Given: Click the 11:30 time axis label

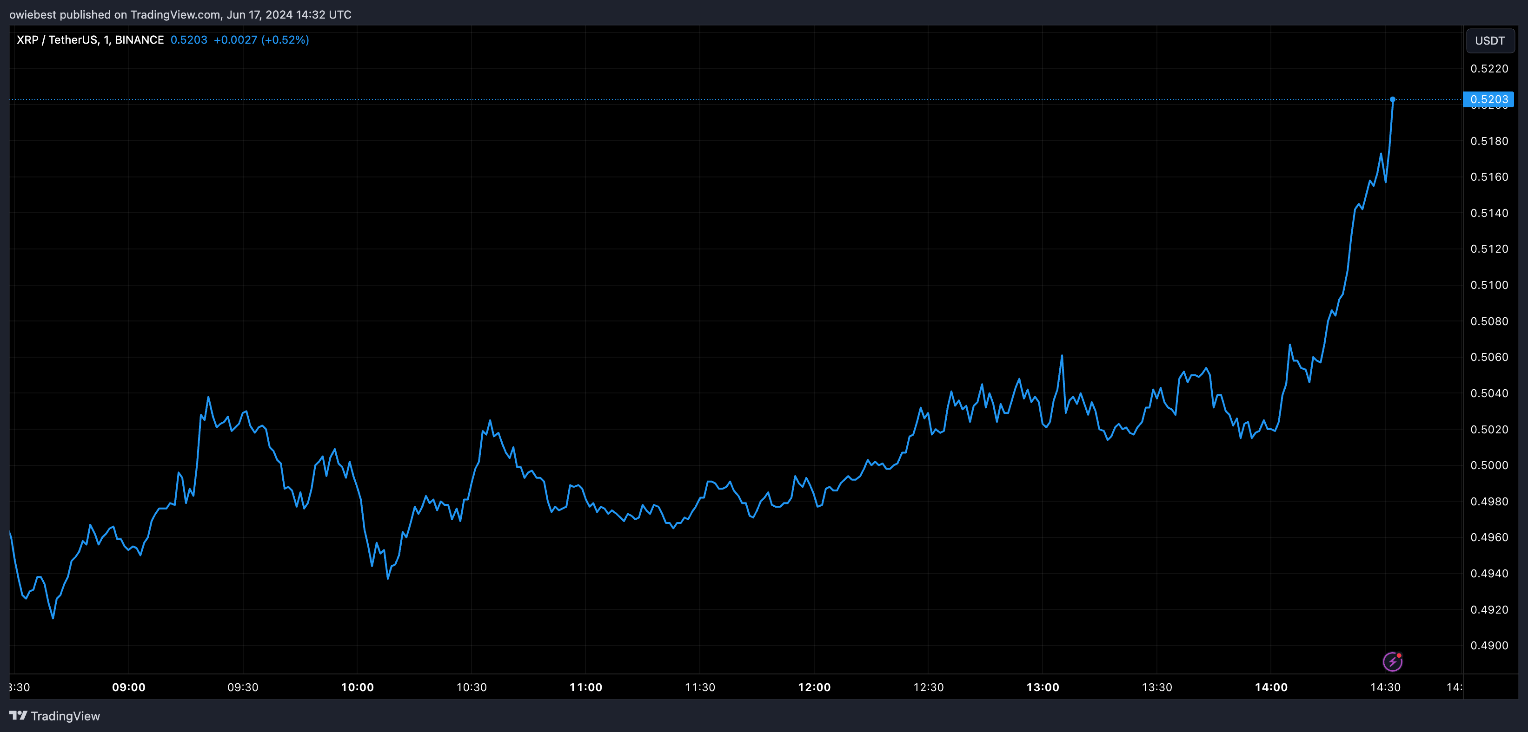Looking at the screenshot, I should (700, 687).
